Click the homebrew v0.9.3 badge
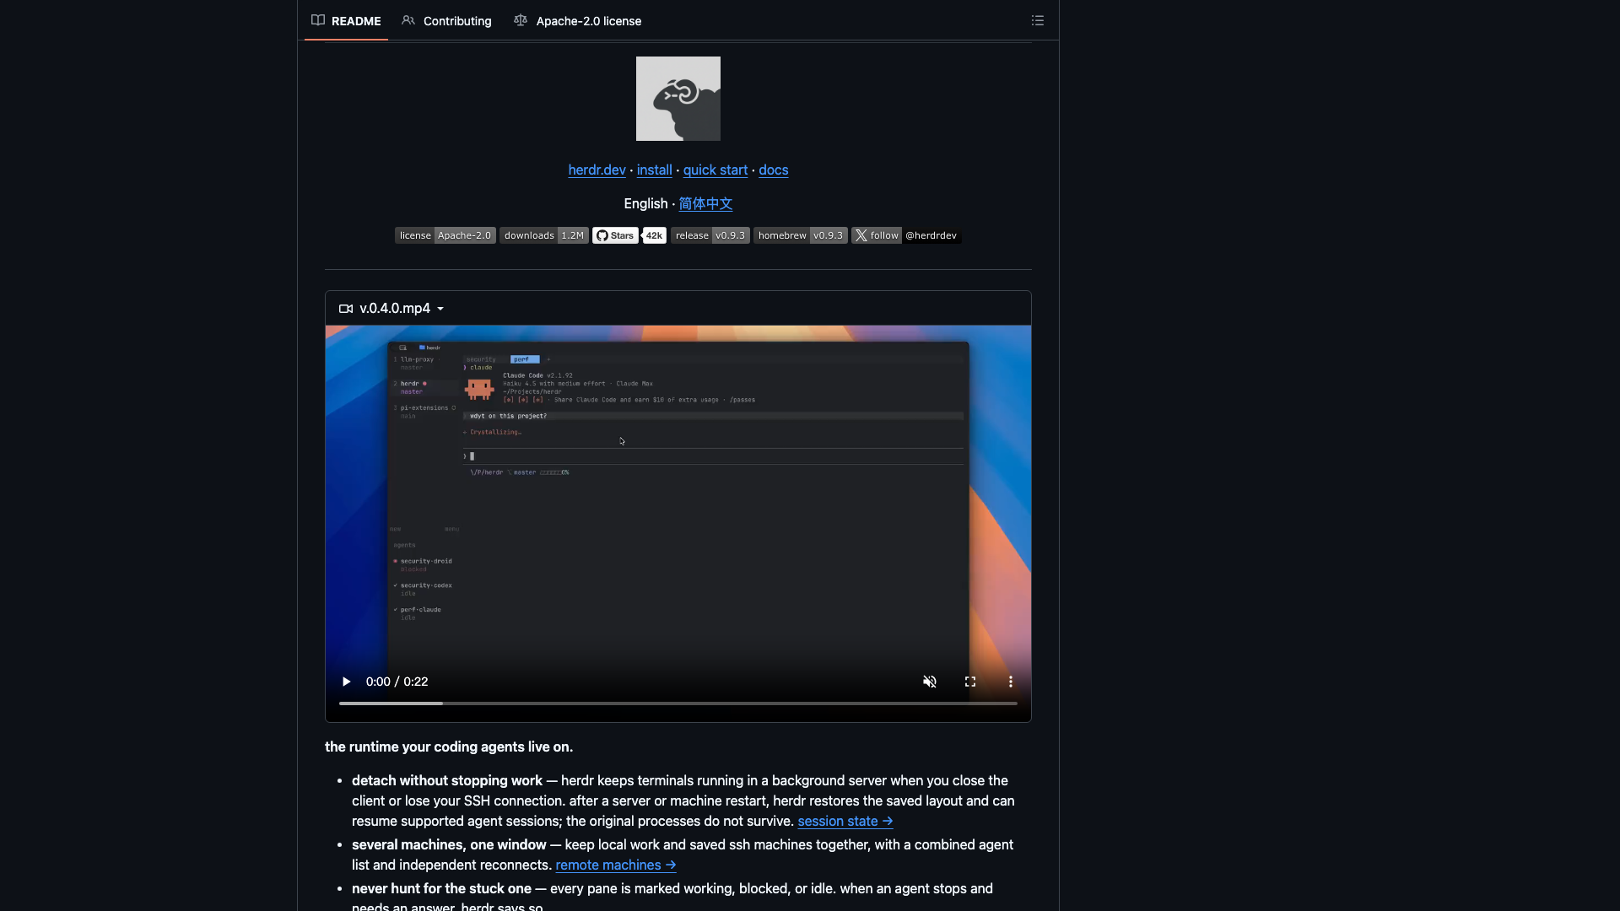The width and height of the screenshot is (1620, 911). [x=800, y=235]
